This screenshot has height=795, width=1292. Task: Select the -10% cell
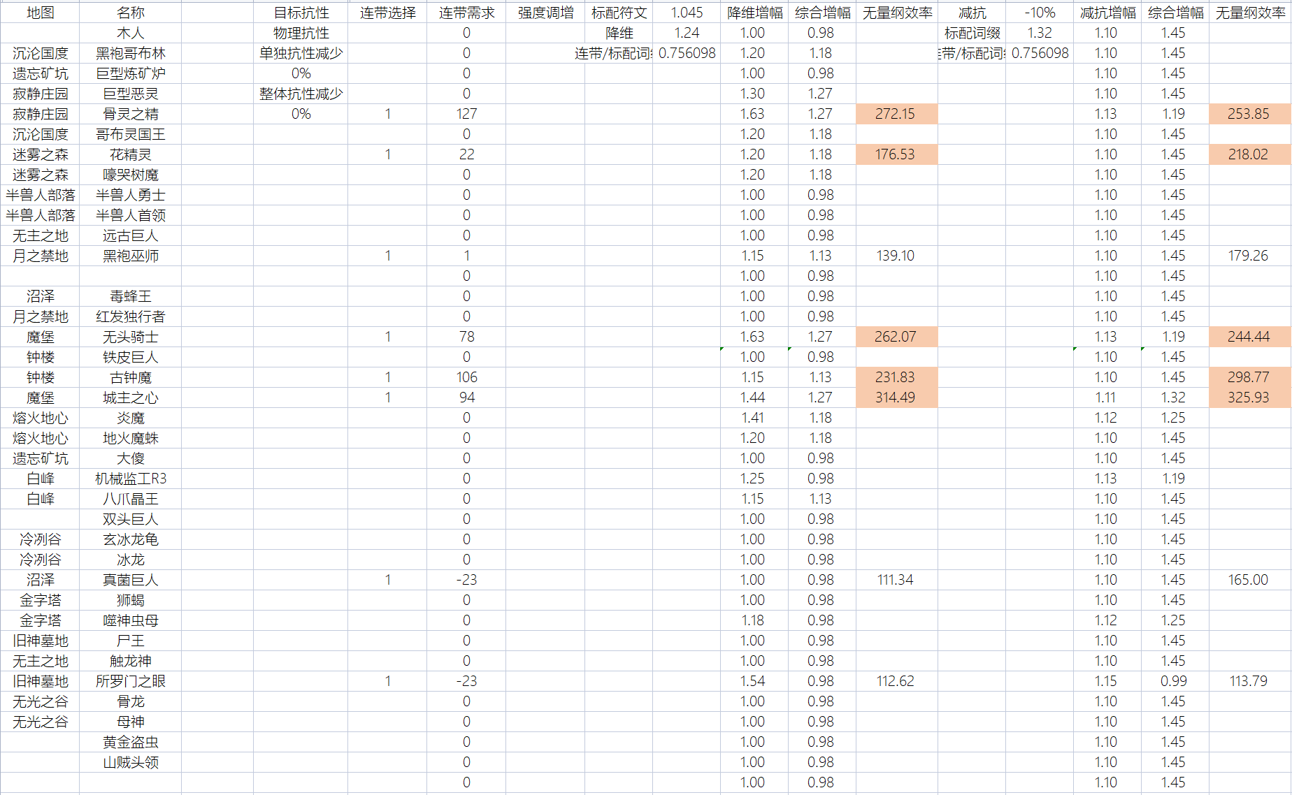click(x=1040, y=13)
